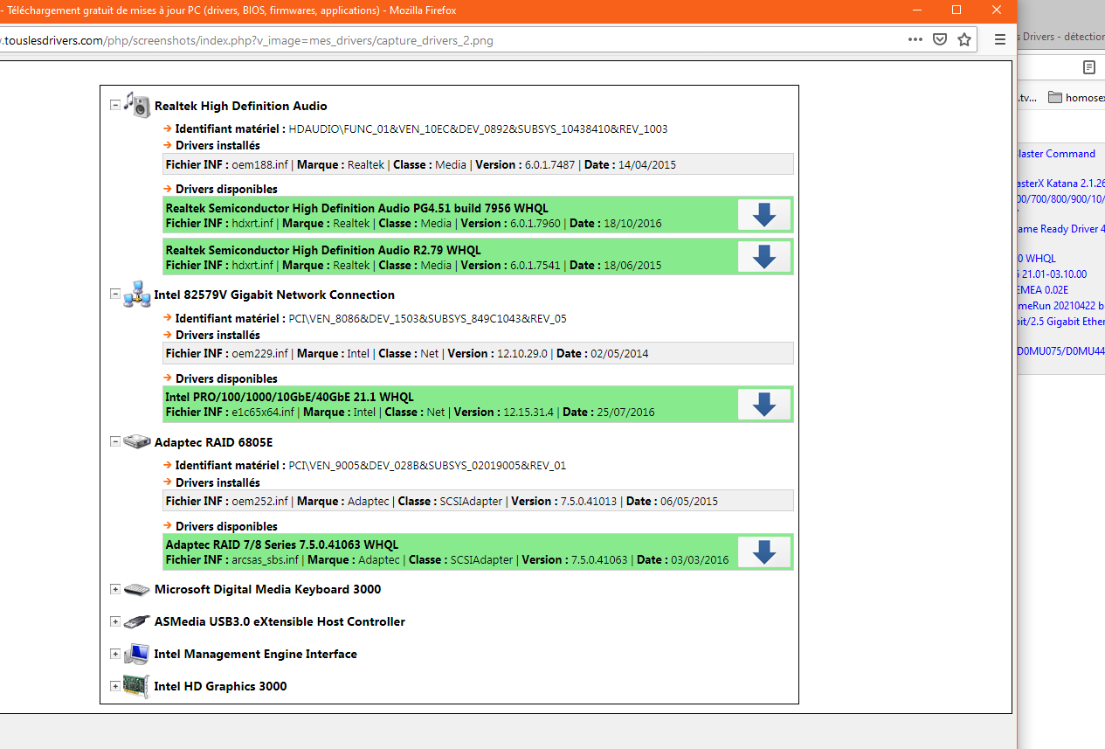Click the 'Intel 82579V Gigabit Network Connection' device name
Image resolution: width=1105 pixels, height=749 pixels.
pyautogui.click(x=274, y=295)
